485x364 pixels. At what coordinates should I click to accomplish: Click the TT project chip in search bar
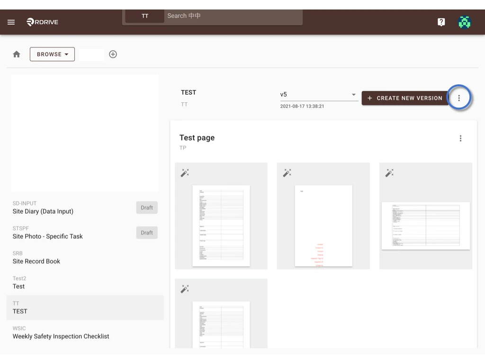click(x=145, y=16)
